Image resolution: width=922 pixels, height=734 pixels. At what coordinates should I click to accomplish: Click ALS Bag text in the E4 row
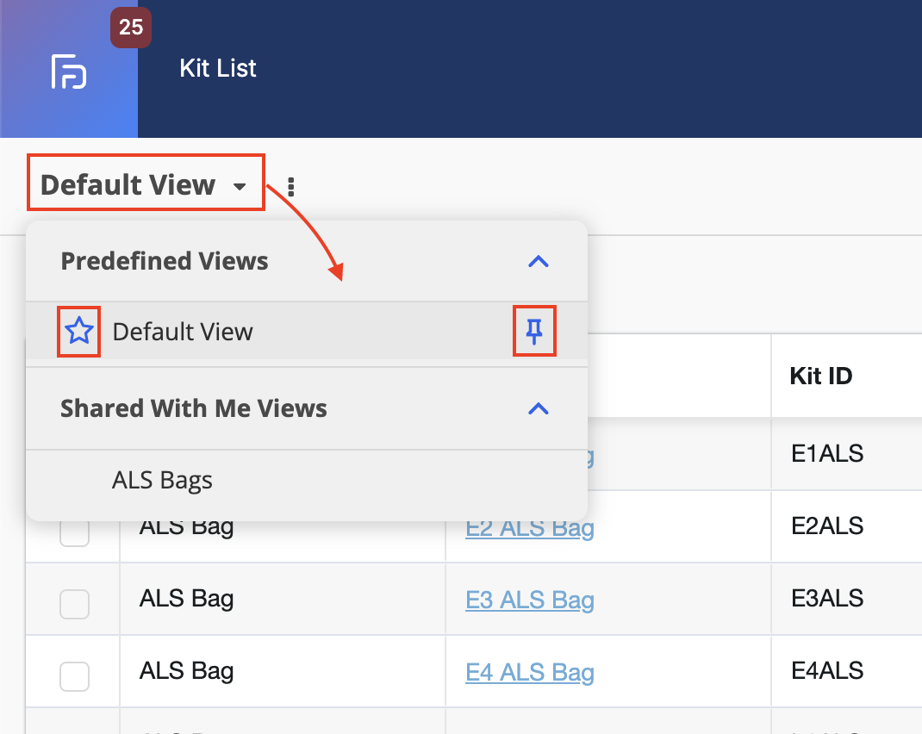[186, 672]
